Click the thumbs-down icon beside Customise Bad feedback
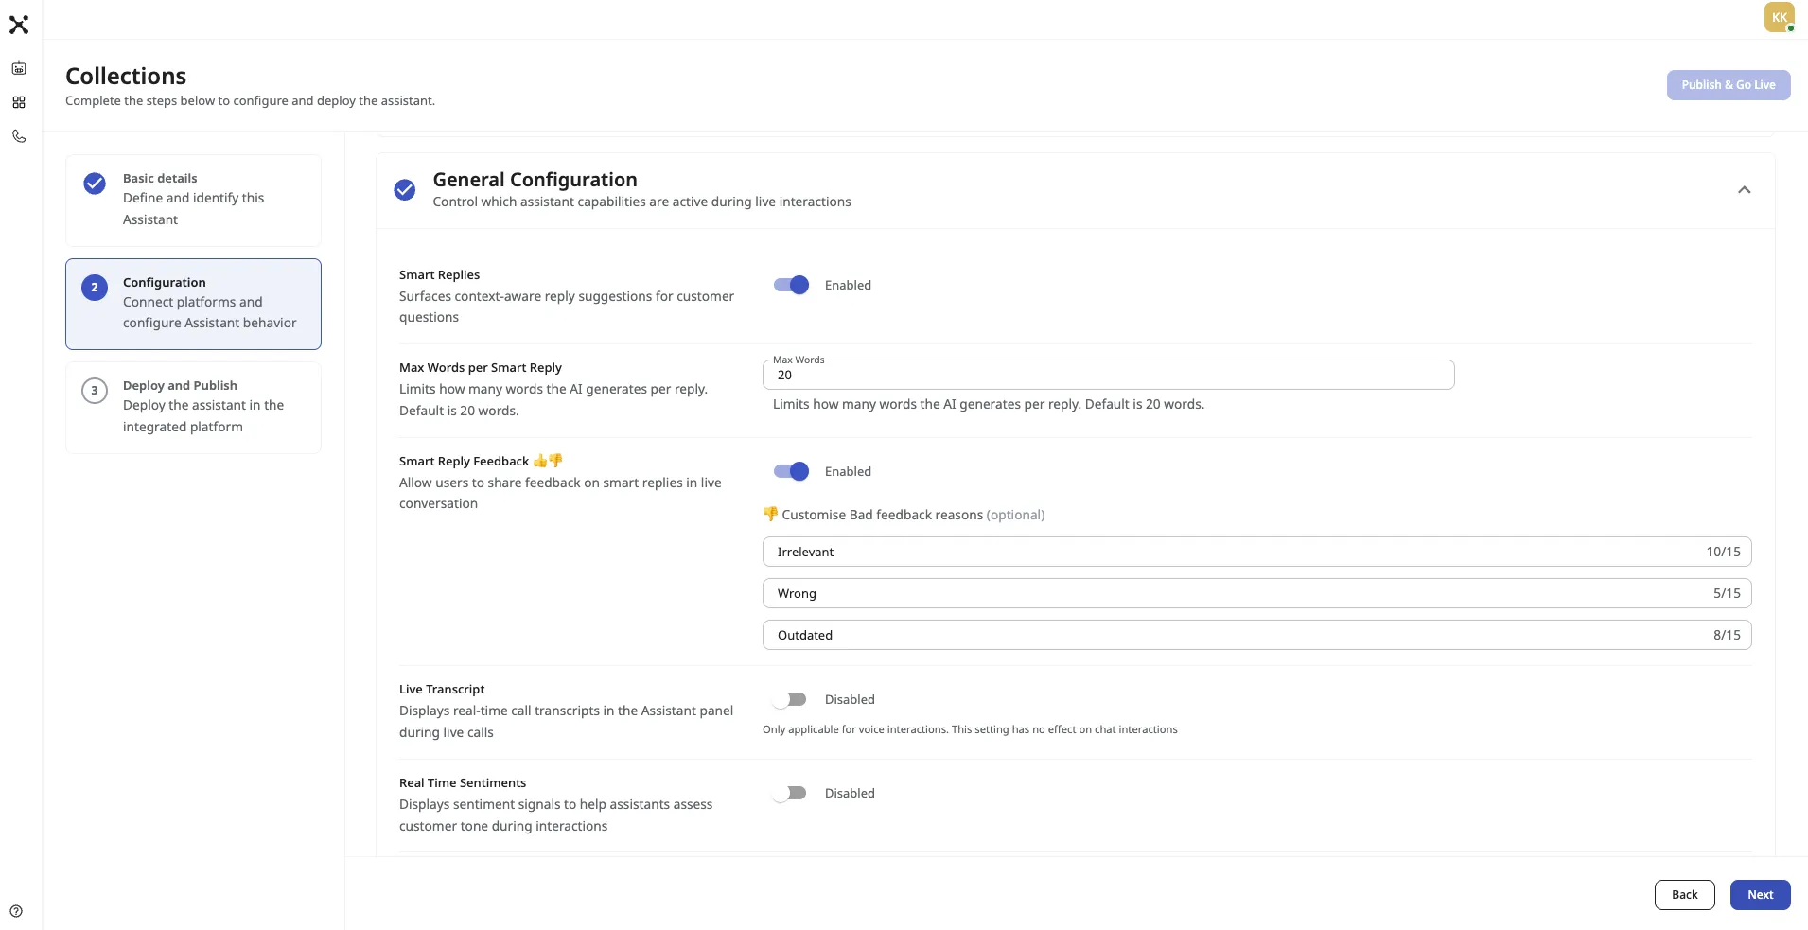Screen dimensions: 1808x930 (x=770, y=514)
